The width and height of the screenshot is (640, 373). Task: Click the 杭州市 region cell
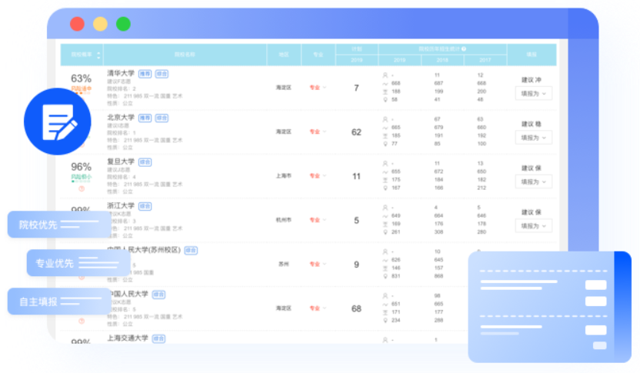284,219
